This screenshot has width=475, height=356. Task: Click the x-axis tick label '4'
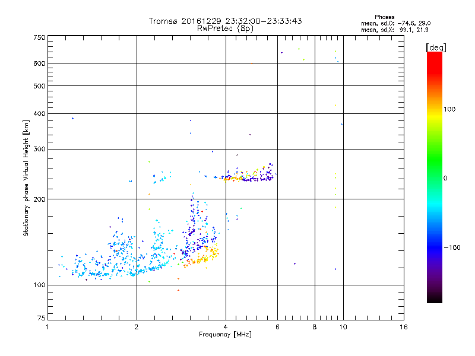(226, 327)
